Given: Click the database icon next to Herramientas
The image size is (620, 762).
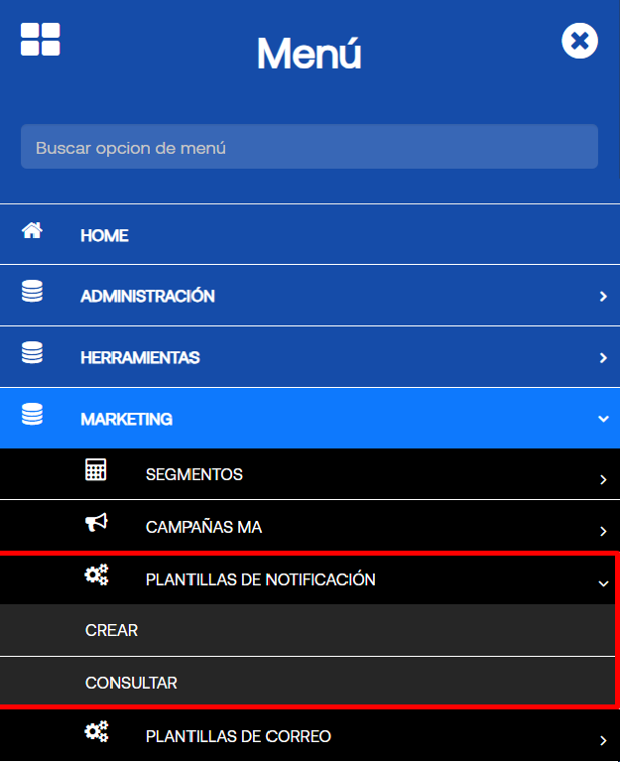Looking at the screenshot, I should pos(33,353).
